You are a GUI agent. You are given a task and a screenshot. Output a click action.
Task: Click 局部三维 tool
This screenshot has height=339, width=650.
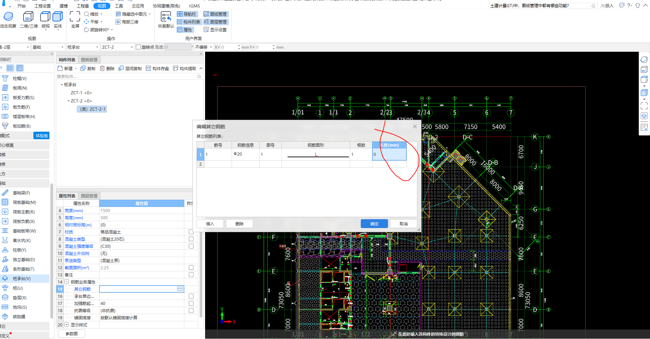127,22
